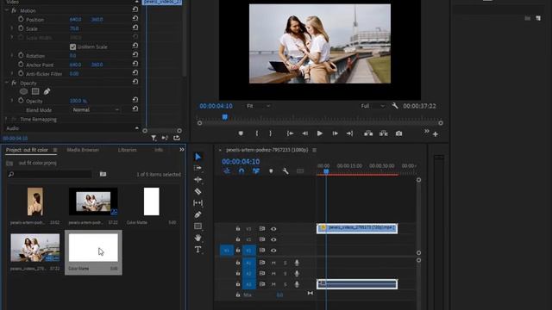Screen dimensions: 552x310
Task: Toggle the Position animation stopwatch
Action: coord(21,19)
